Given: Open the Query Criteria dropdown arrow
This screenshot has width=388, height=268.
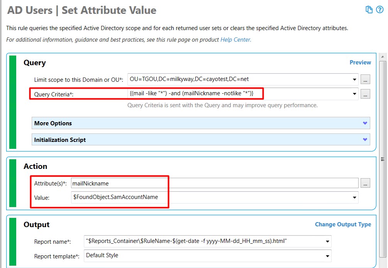Looking at the screenshot, I should point(354,94).
